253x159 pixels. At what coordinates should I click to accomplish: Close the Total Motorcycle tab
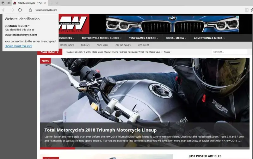(x=45, y=3)
